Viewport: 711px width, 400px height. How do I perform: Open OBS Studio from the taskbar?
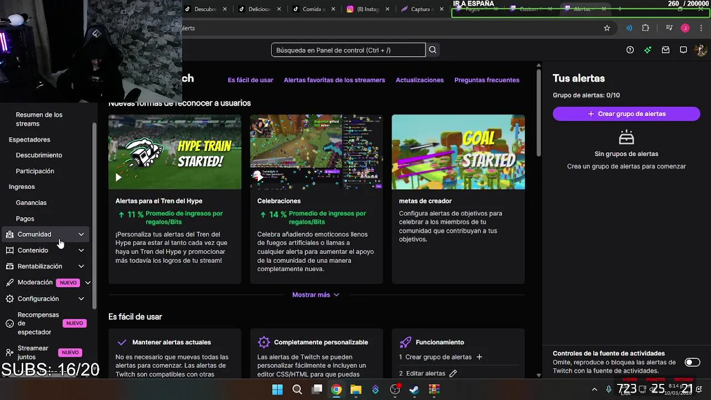point(395,389)
